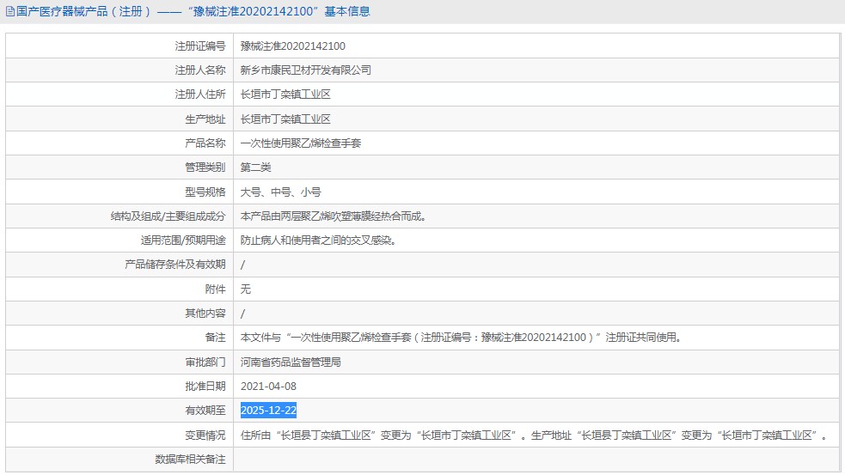Click the label 型号规格

[205, 192]
